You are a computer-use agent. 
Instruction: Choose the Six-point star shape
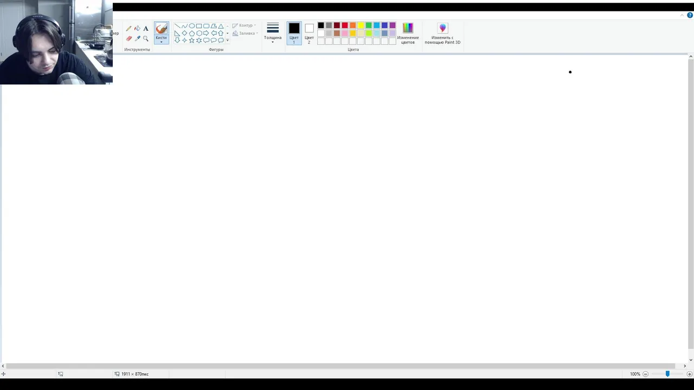click(199, 40)
